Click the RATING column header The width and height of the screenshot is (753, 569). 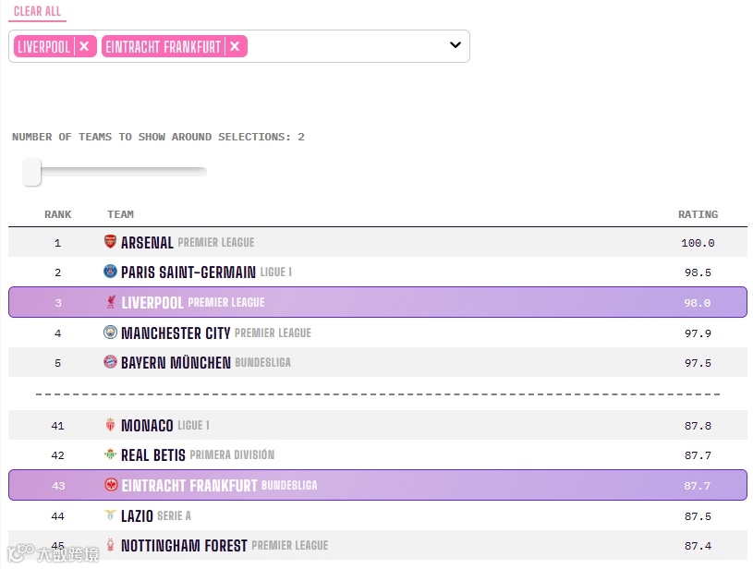[698, 214]
